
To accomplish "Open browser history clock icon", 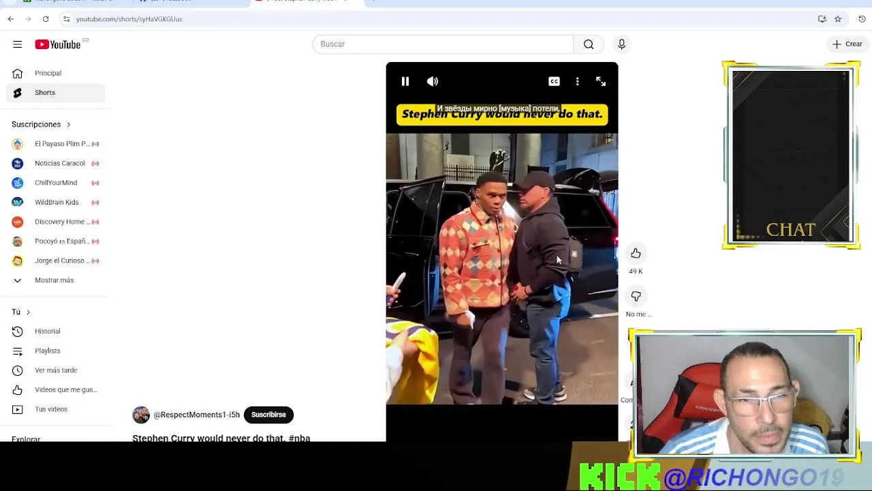I will (862, 19).
